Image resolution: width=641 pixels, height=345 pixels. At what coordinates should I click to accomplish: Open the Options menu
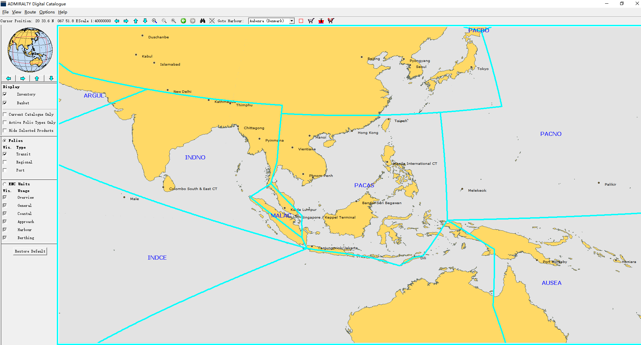[47, 12]
